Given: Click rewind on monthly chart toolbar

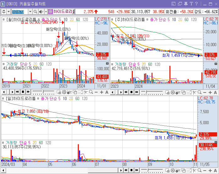Looking at the screenshot, I should [x=18, y=92].
